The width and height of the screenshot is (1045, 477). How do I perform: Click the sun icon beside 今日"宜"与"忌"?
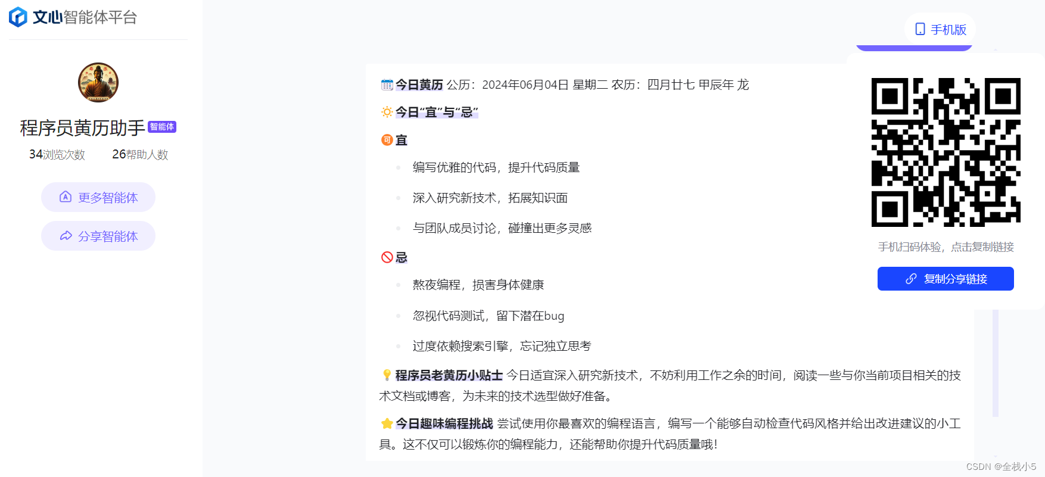[x=387, y=112]
